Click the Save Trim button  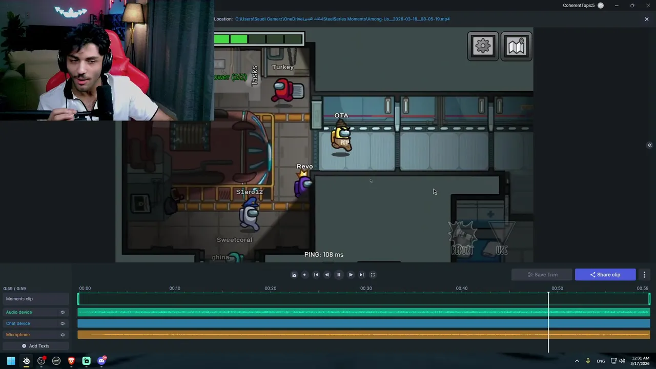[x=542, y=275]
